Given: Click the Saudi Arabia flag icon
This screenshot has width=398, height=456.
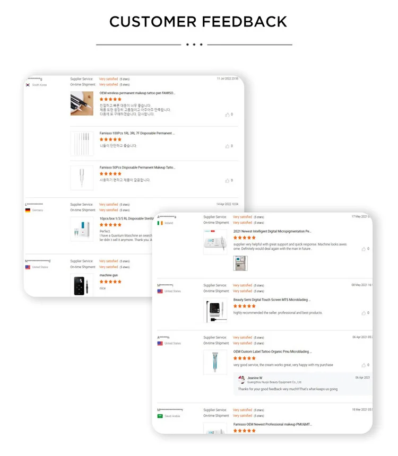Looking at the screenshot, I should coord(160,416).
